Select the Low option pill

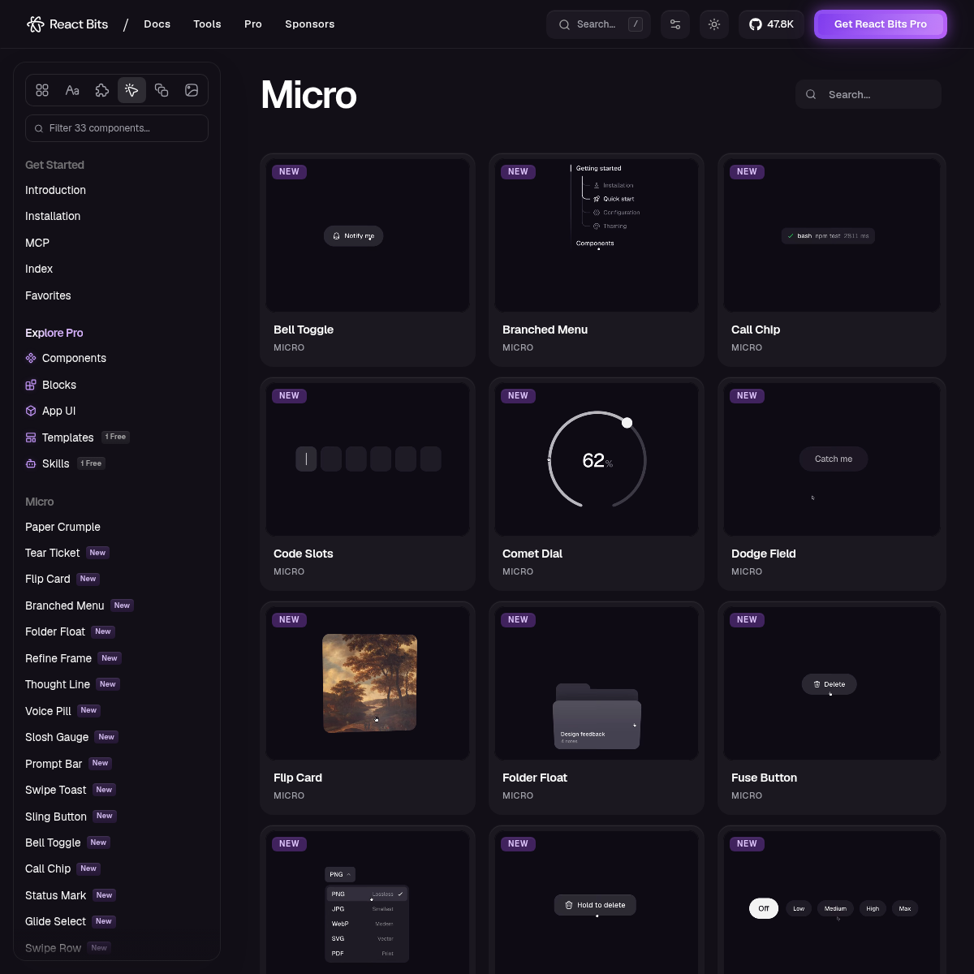click(x=799, y=908)
